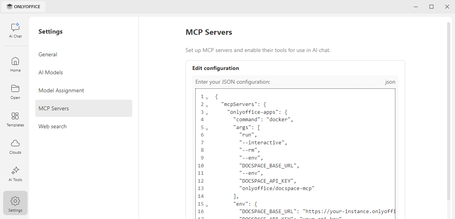The image size is (455, 219).
Task: Click the "onlyoffice/docspace-mcp" line
Action: [x=277, y=188]
